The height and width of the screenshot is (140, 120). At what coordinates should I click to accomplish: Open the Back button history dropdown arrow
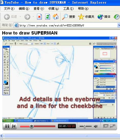coord(20,17)
